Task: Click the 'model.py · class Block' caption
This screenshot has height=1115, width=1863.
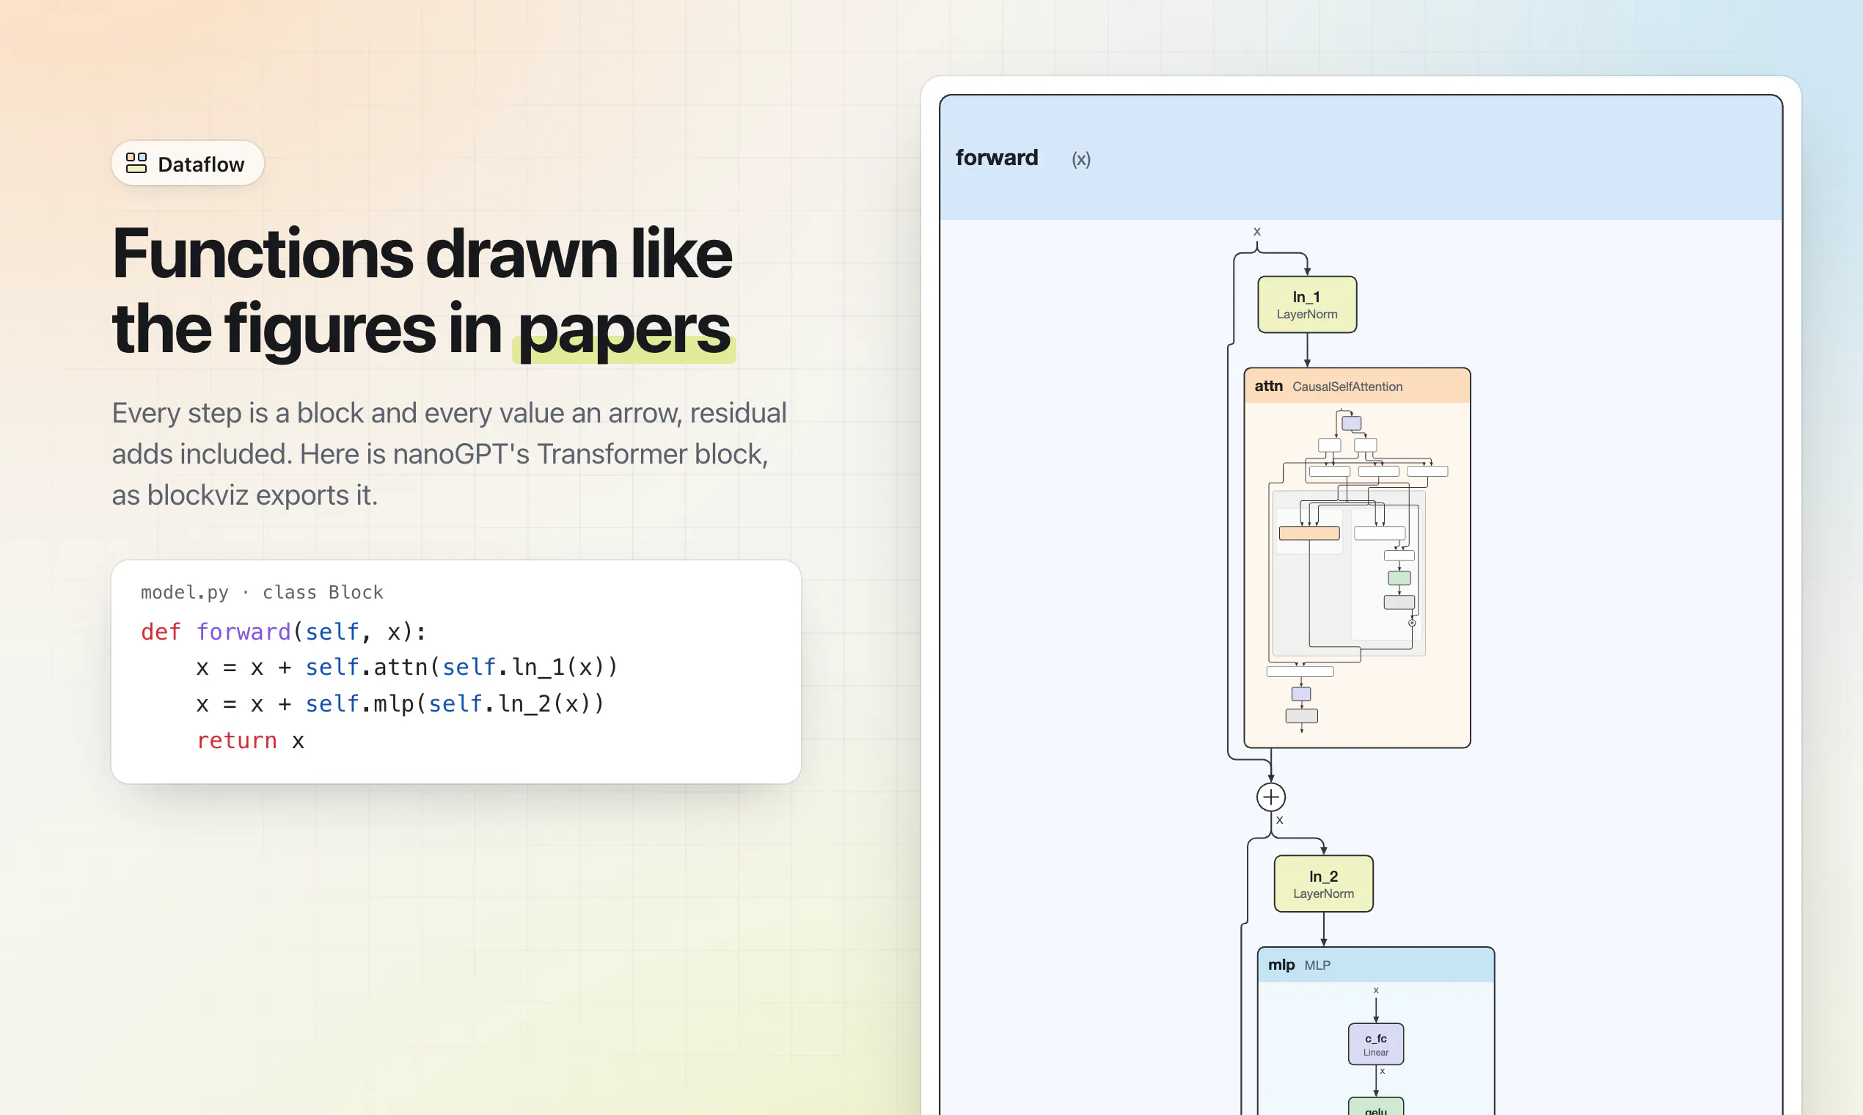Action: (x=262, y=592)
